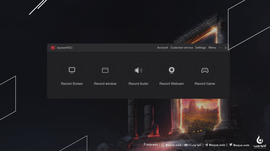The height and width of the screenshot is (151, 270).
Task: Open the Menu option
Action: click(212, 48)
